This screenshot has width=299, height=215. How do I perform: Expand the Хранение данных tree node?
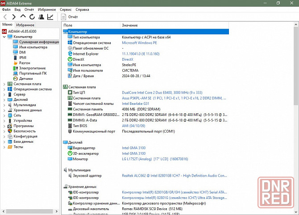pos(4,110)
